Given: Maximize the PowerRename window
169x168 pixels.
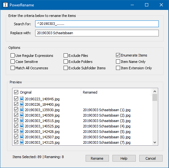Looking at the screenshot, I should (146, 5).
